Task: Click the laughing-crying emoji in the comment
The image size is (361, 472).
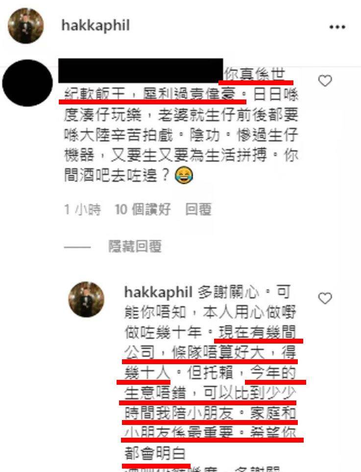Action: pyautogui.click(x=184, y=175)
